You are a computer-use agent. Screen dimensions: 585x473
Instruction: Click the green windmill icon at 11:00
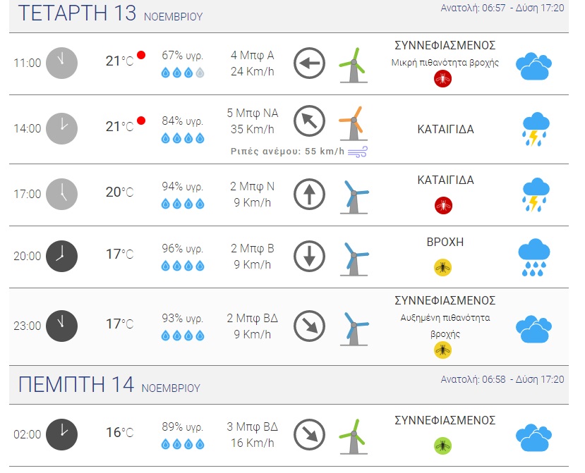tap(351, 64)
